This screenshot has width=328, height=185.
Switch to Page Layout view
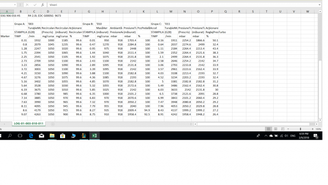(276, 129)
